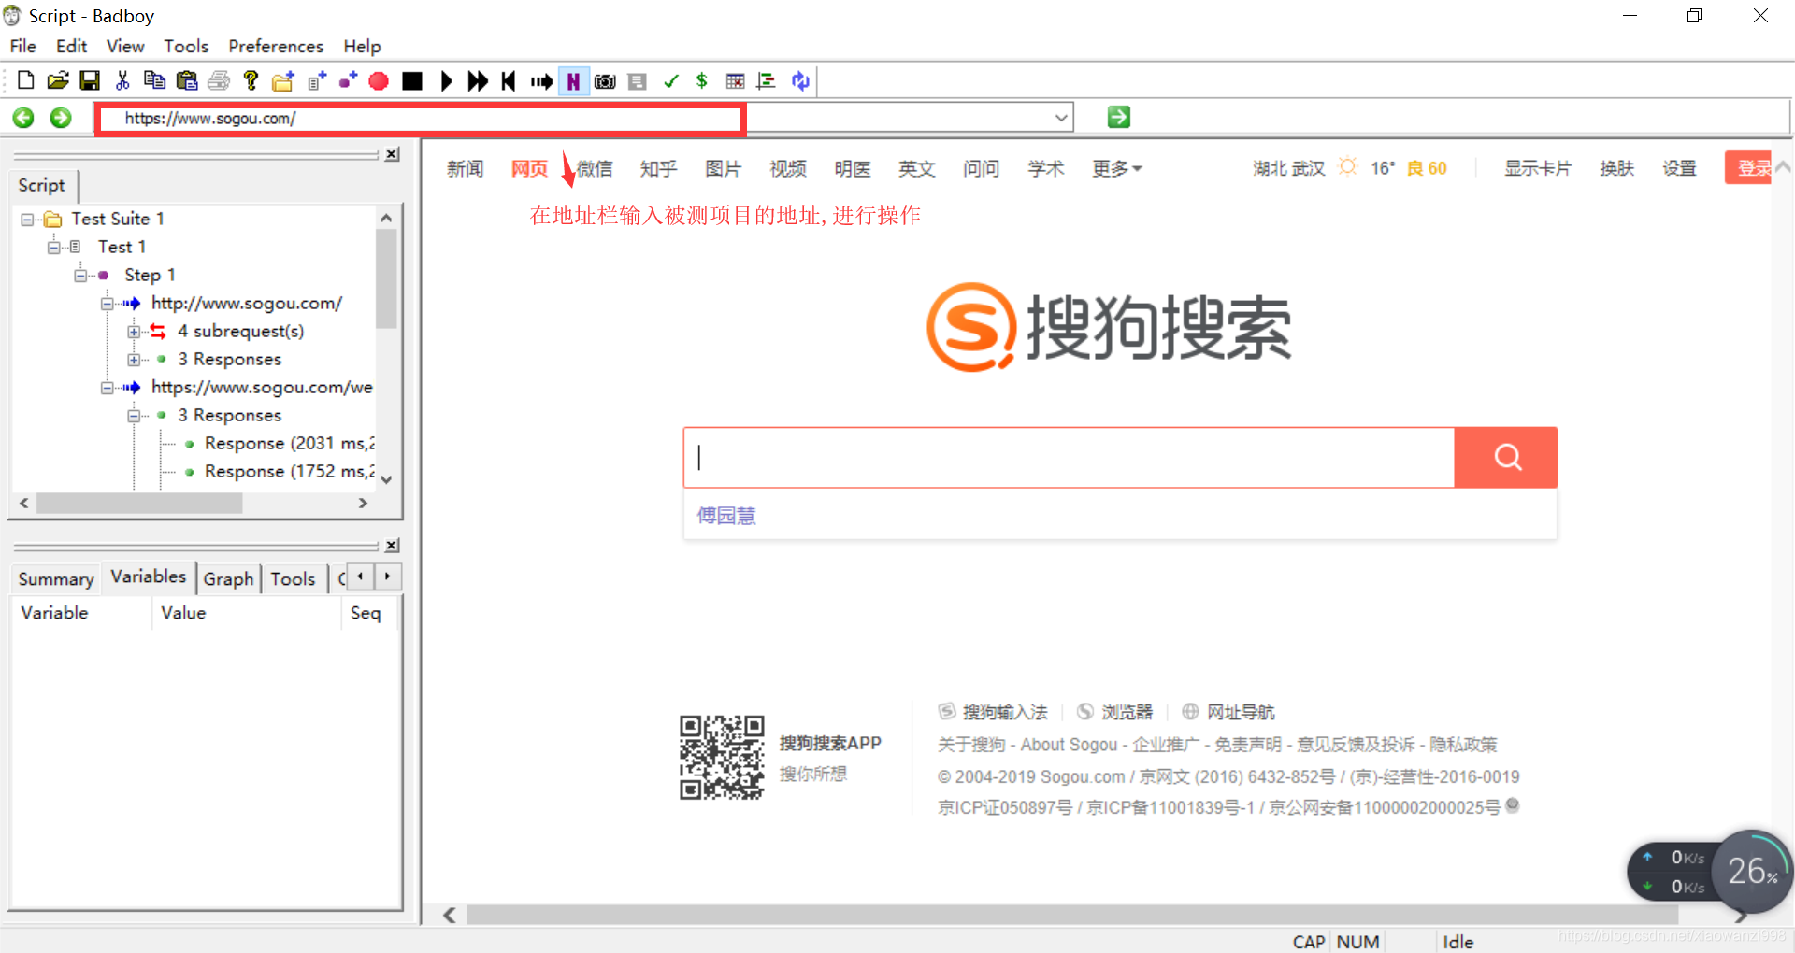Click the Paste clipboard icon

pos(187,81)
